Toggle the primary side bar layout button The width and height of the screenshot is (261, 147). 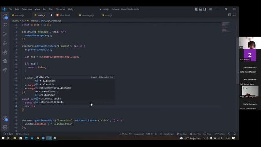pos(197,9)
